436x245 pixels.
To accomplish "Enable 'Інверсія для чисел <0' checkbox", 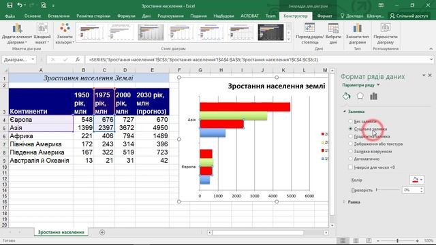I will click(350, 167).
